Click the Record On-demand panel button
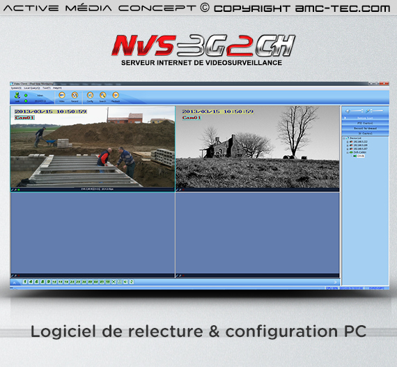This screenshot has height=367, width=397. (x=365, y=128)
